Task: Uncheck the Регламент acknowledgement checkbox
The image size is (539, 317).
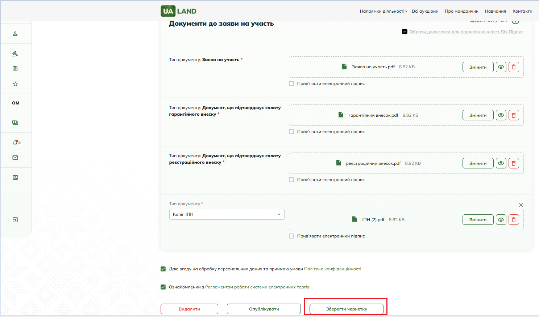Action: click(163, 287)
